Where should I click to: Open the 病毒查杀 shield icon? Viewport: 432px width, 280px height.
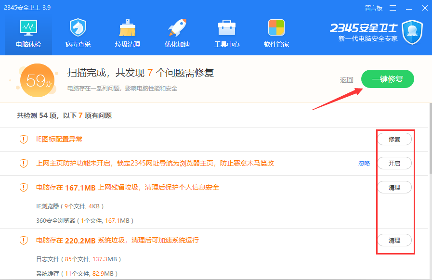coord(78,27)
